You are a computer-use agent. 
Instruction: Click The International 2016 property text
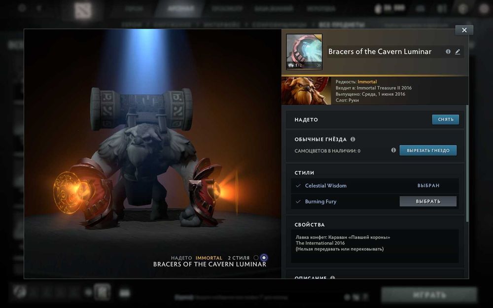point(320,243)
